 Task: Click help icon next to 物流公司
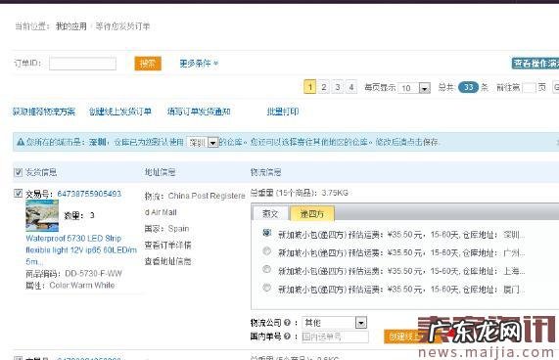287,323
